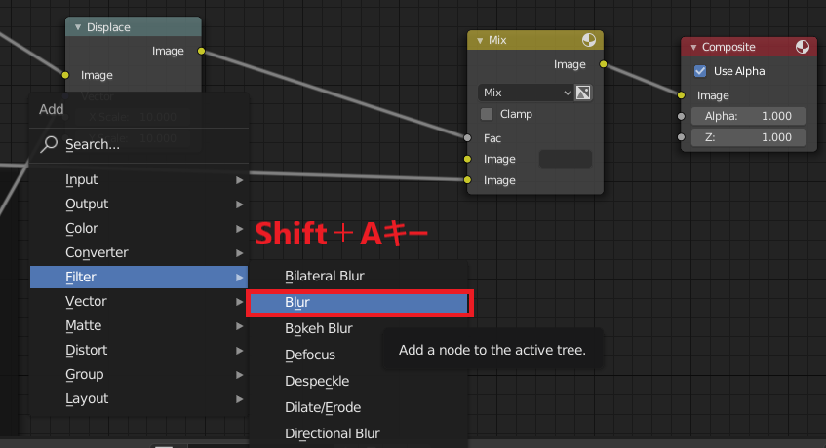Open the Filter submenu
This screenshot has height=448, width=826.
139,278
